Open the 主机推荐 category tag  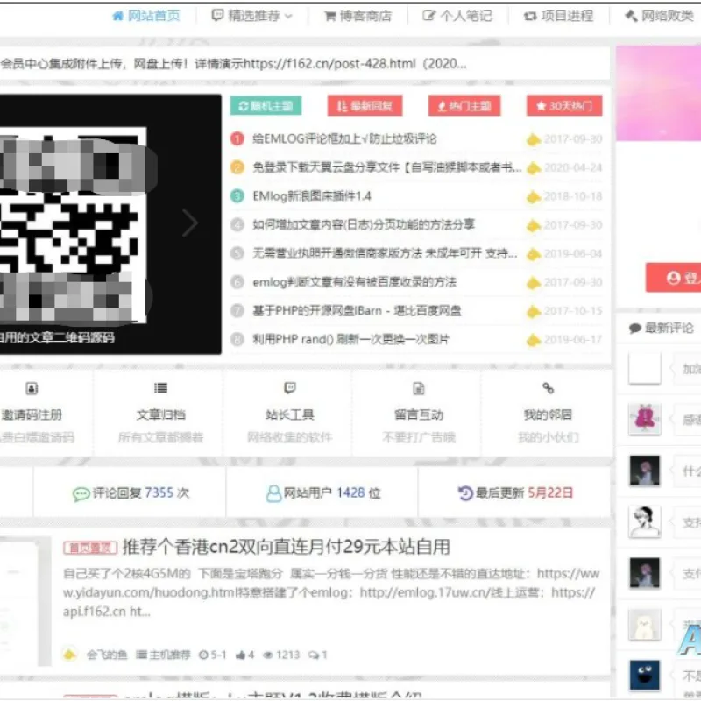click(x=163, y=655)
